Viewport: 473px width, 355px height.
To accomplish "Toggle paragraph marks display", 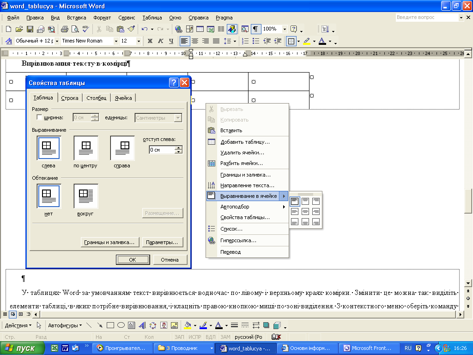I will point(255,29).
